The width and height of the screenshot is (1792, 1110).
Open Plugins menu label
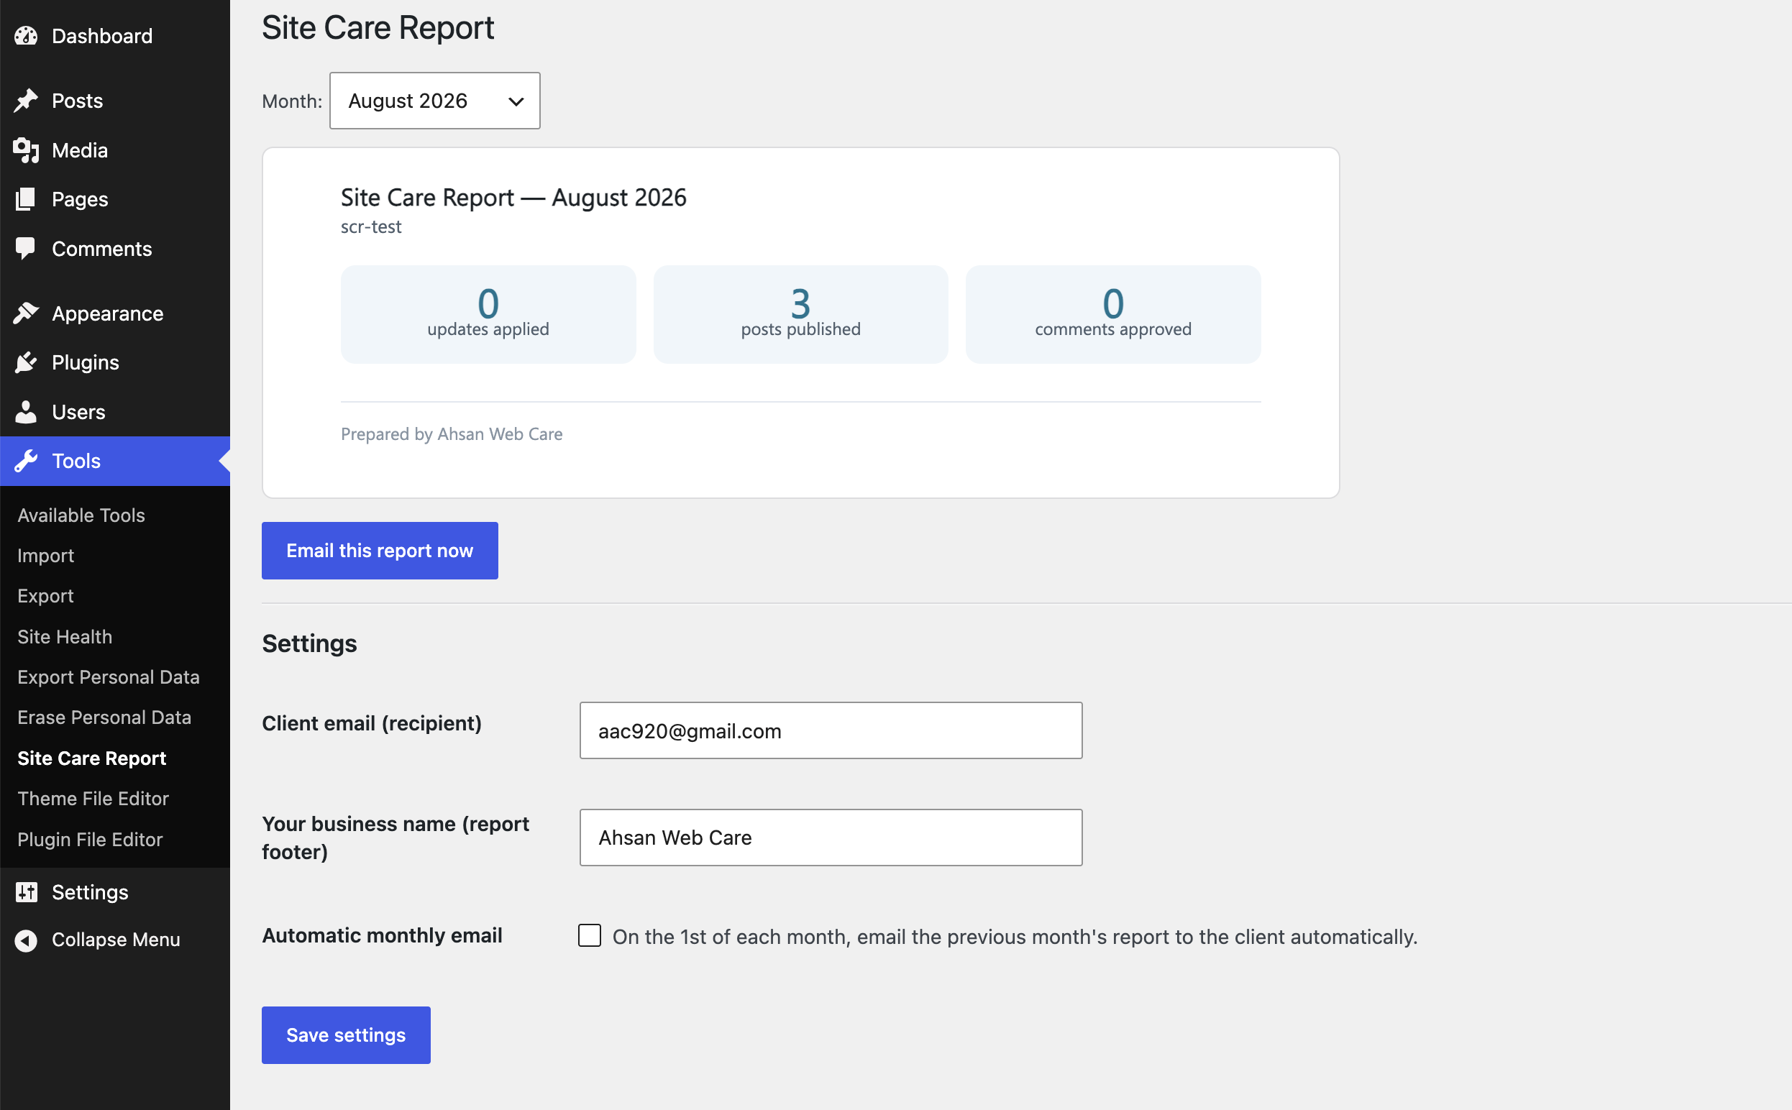click(85, 362)
